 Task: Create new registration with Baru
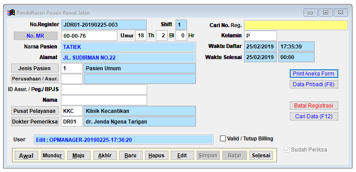pos(131,156)
